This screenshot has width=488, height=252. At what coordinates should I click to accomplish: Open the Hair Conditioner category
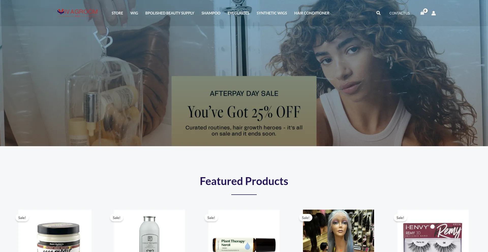(312, 13)
